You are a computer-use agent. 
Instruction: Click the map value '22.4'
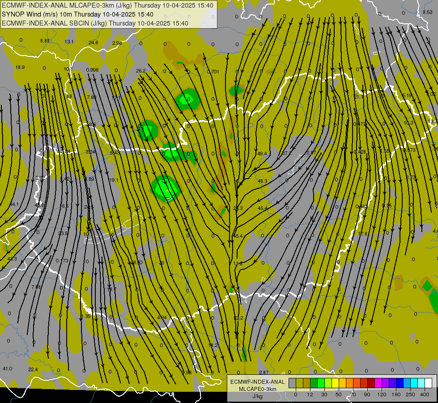(33, 369)
